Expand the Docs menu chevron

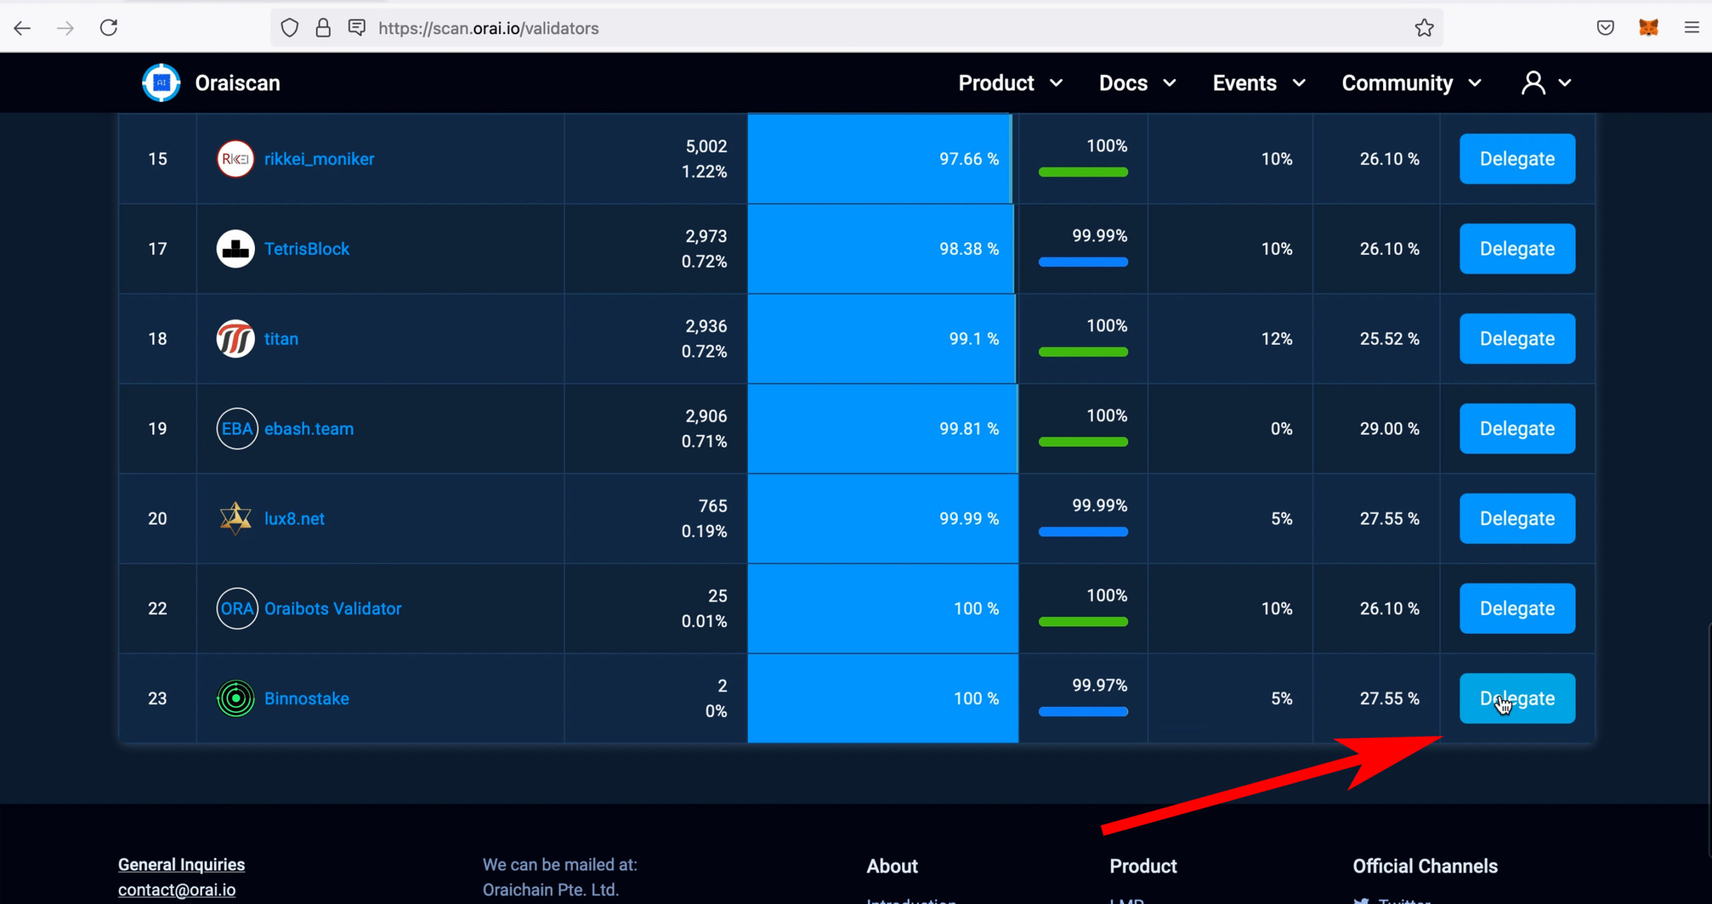click(x=1169, y=84)
